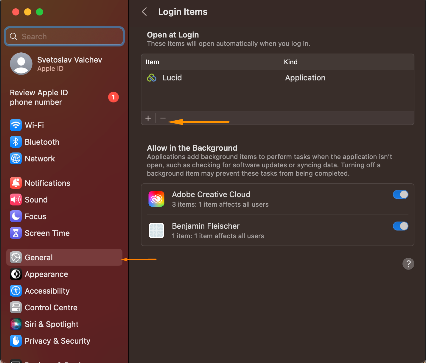The height and width of the screenshot is (363, 426).
Task: Select the Focus moon icon
Action: point(15,216)
